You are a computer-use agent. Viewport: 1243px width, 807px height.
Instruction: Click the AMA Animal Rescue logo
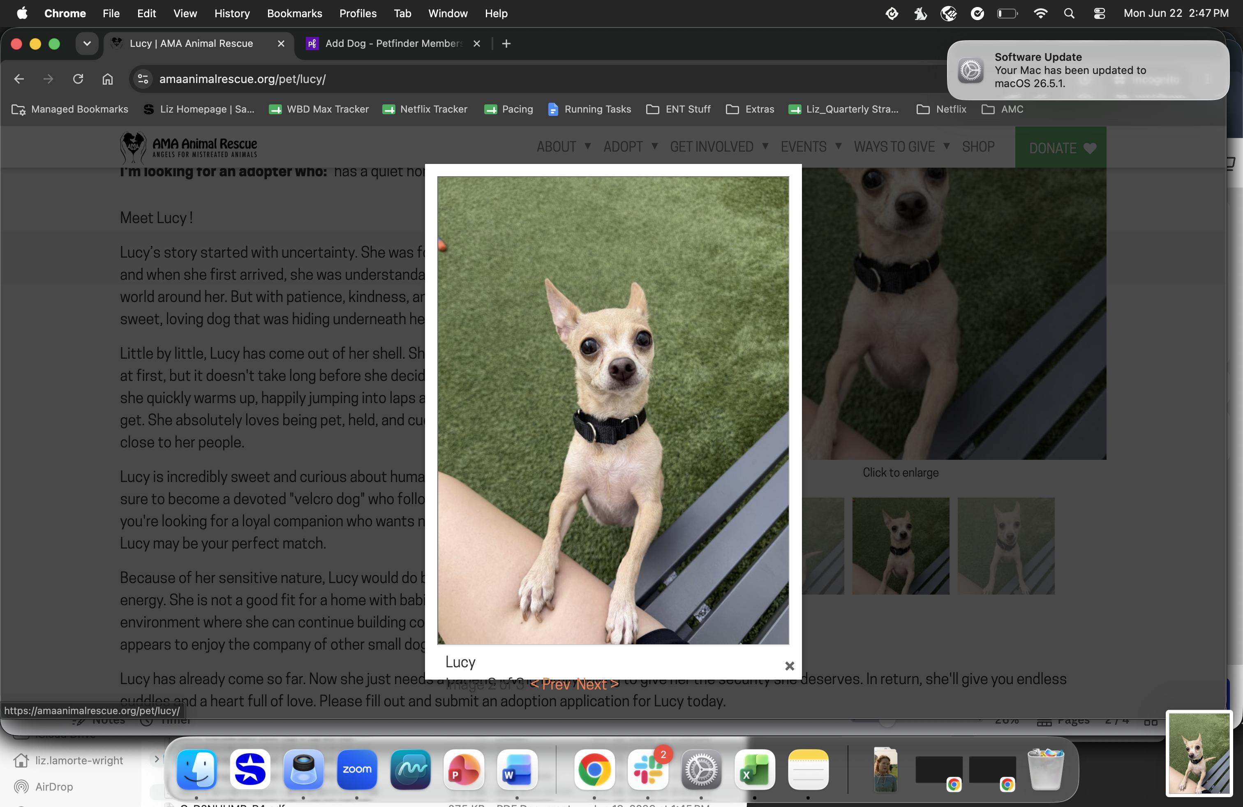189,147
